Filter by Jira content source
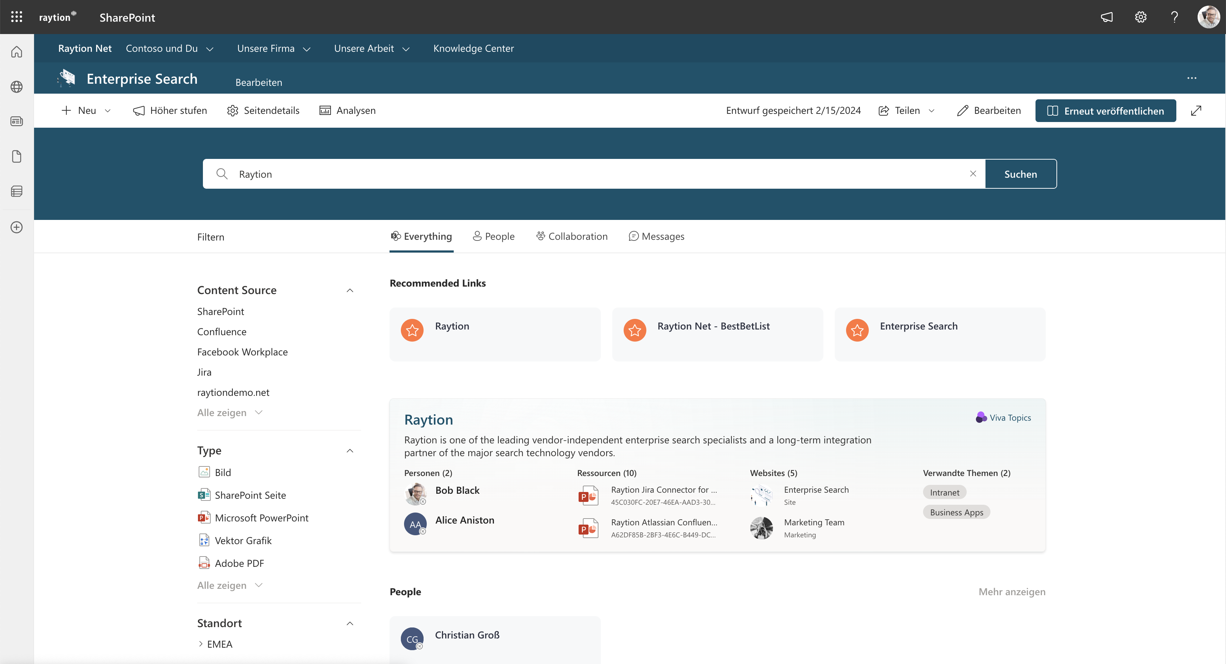This screenshot has width=1226, height=664. [x=204, y=372]
